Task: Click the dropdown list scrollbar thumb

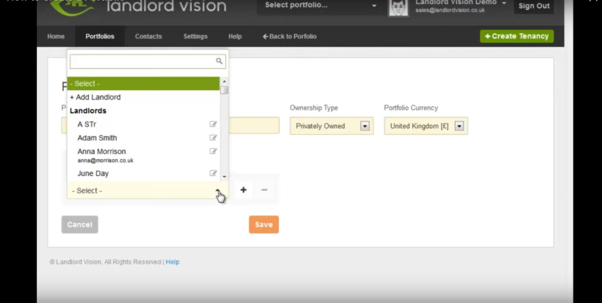Action: (x=224, y=90)
